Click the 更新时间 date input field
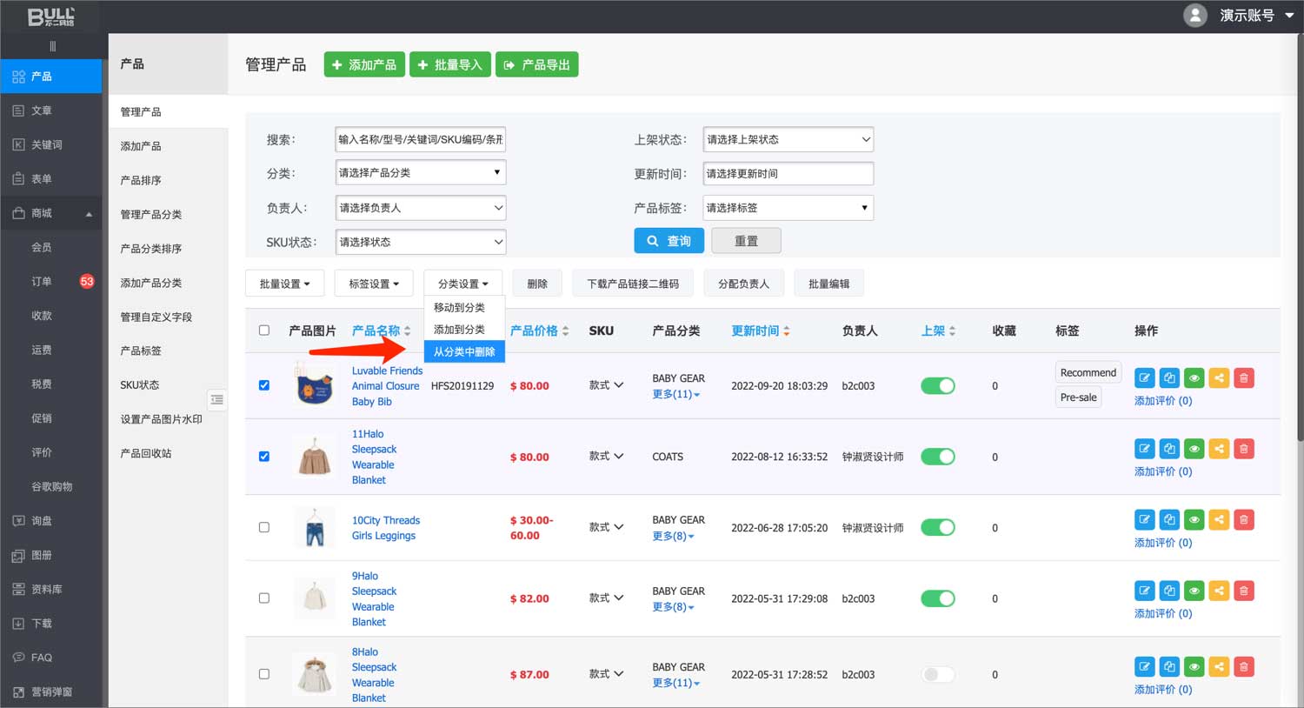This screenshot has width=1304, height=708. tap(788, 174)
